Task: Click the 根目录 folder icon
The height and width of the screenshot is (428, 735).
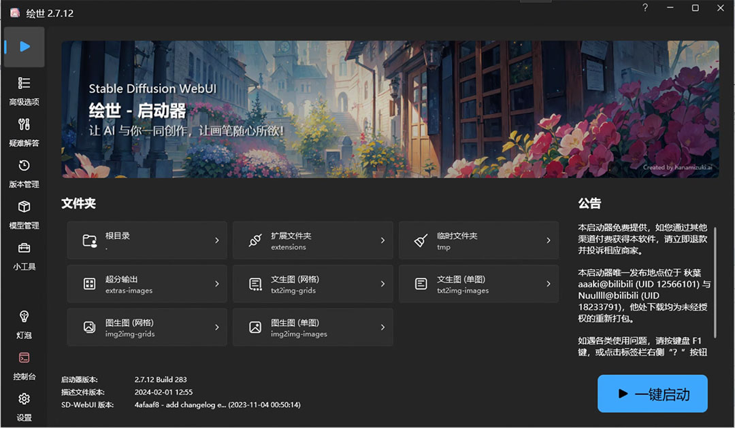Action: tap(89, 240)
